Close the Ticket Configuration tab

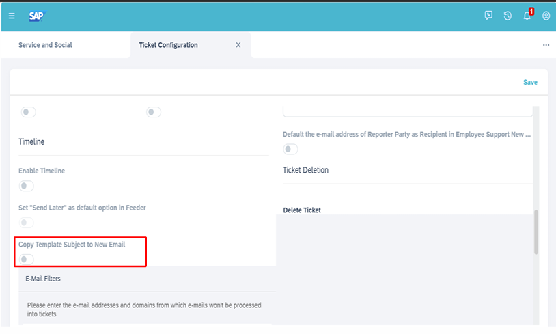(x=238, y=45)
